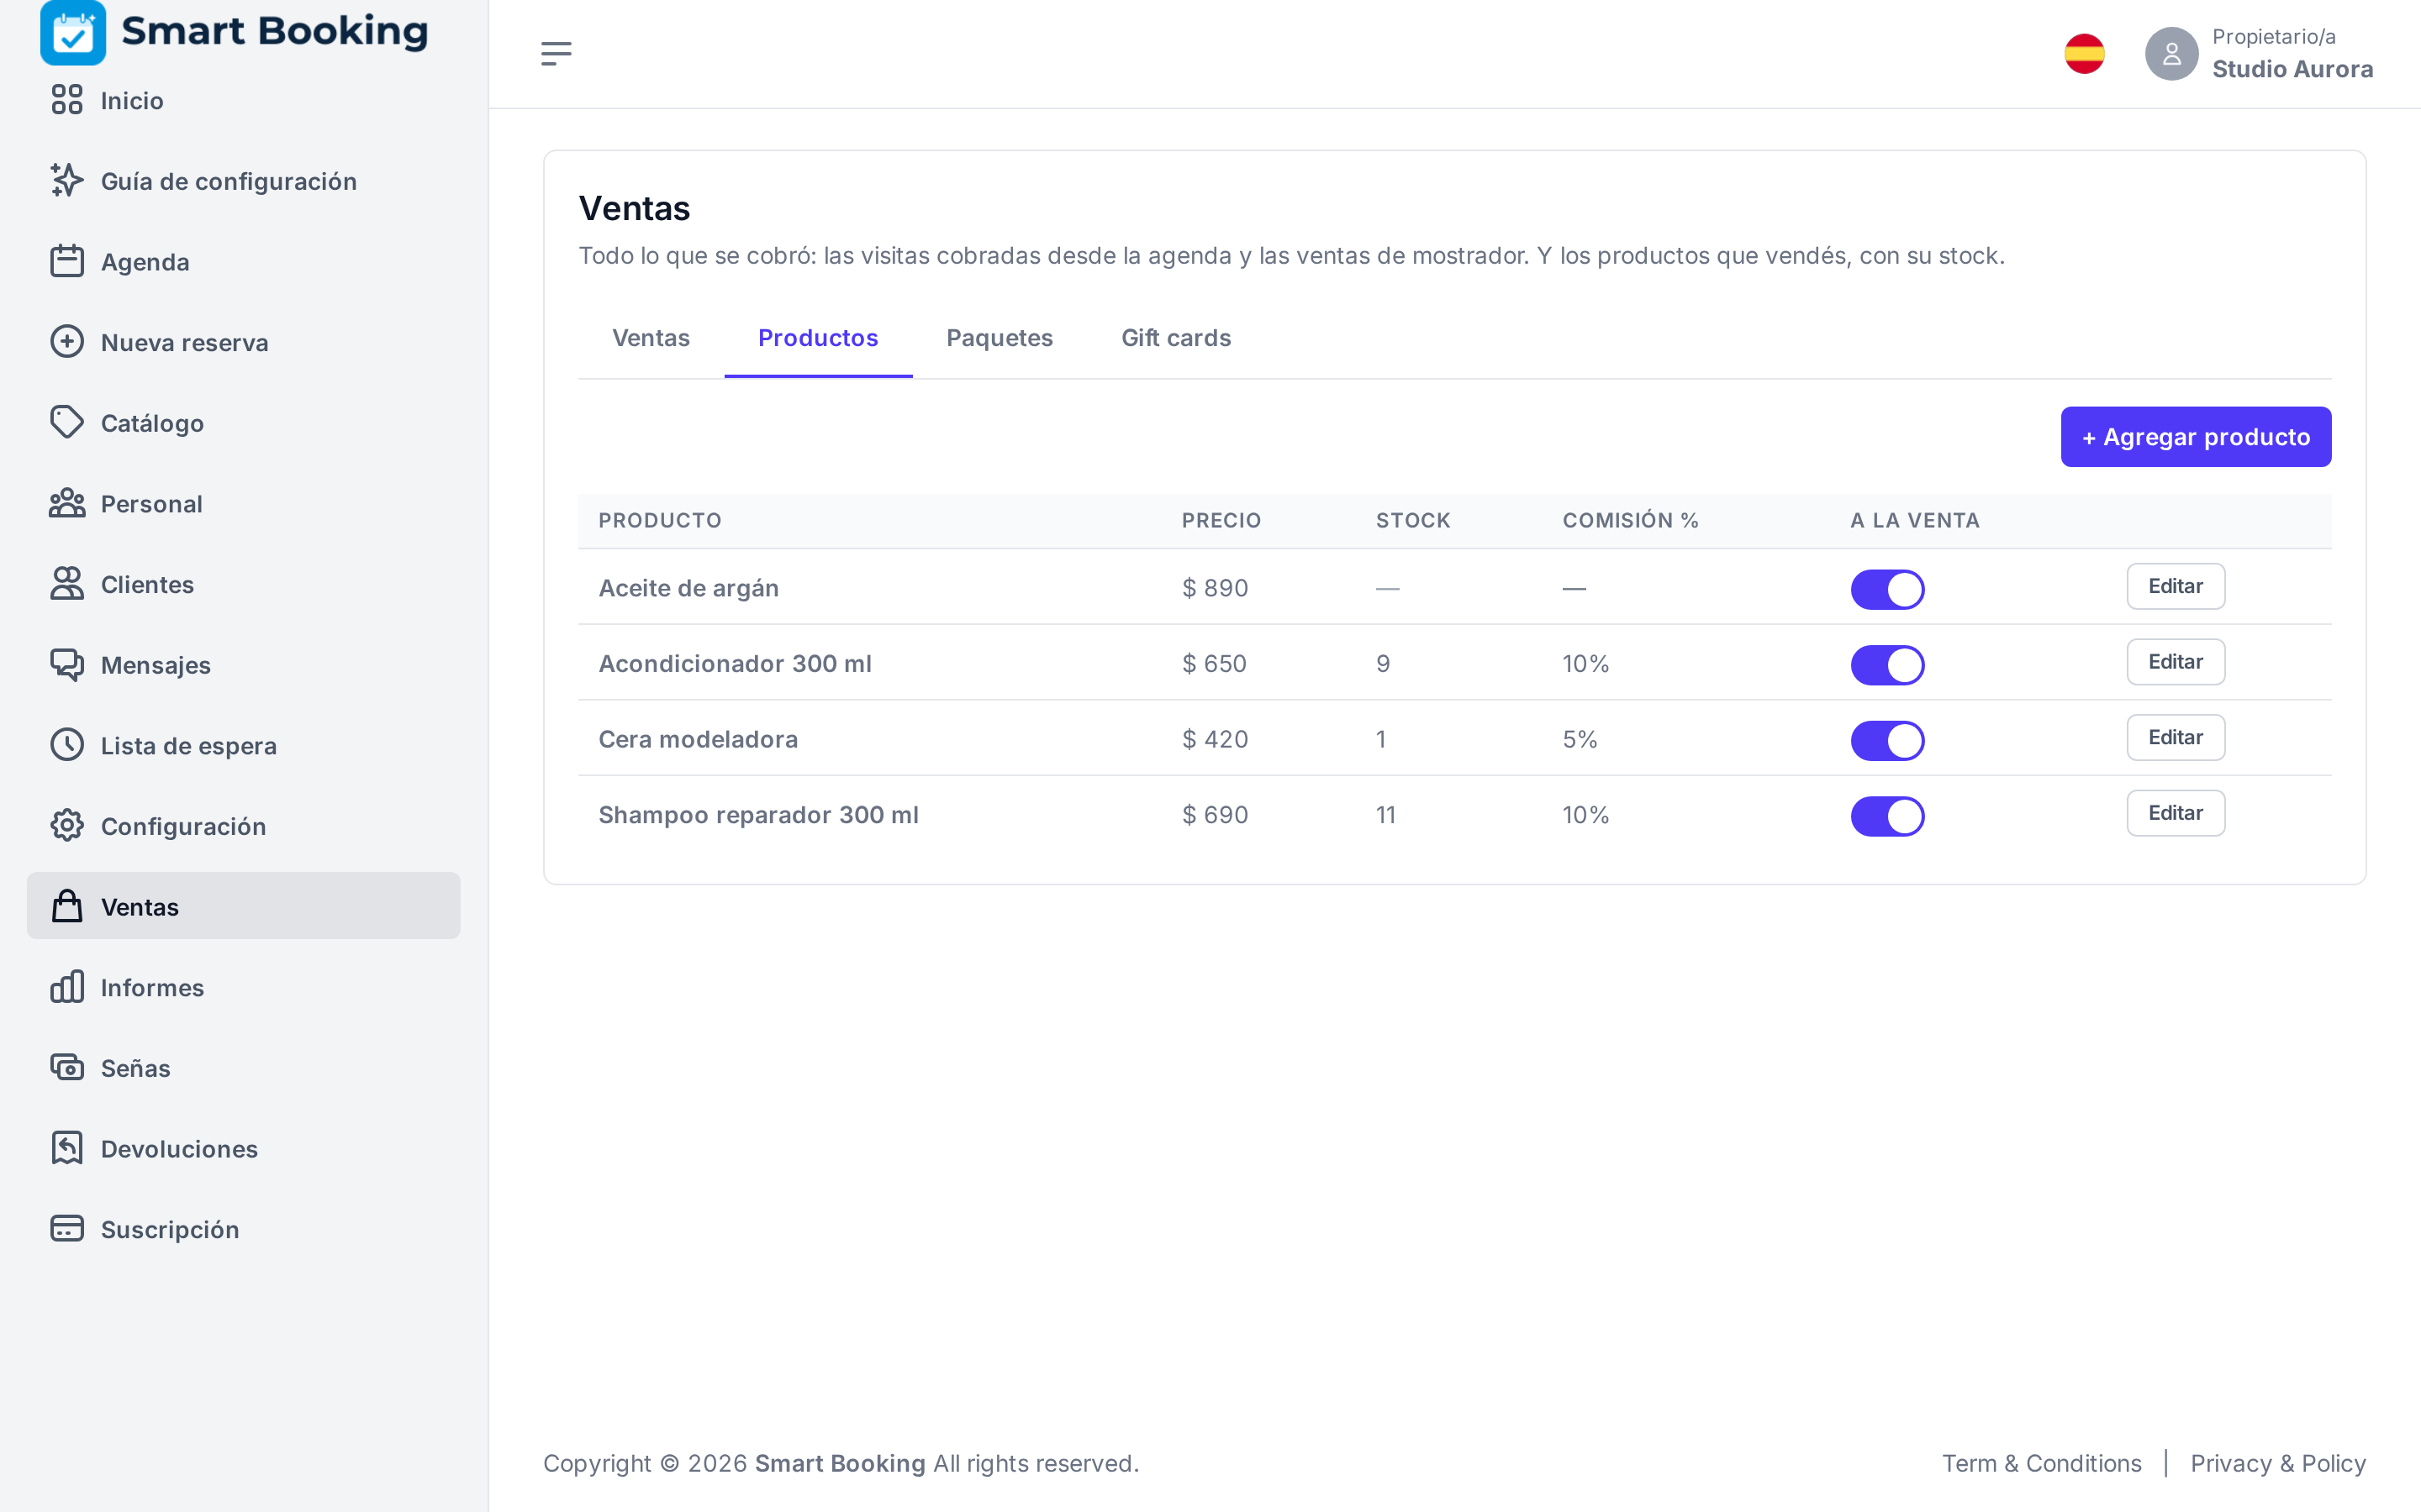Click the user avatar icon
This screenshot has width=2421, height=1512.
[2170, 54]
